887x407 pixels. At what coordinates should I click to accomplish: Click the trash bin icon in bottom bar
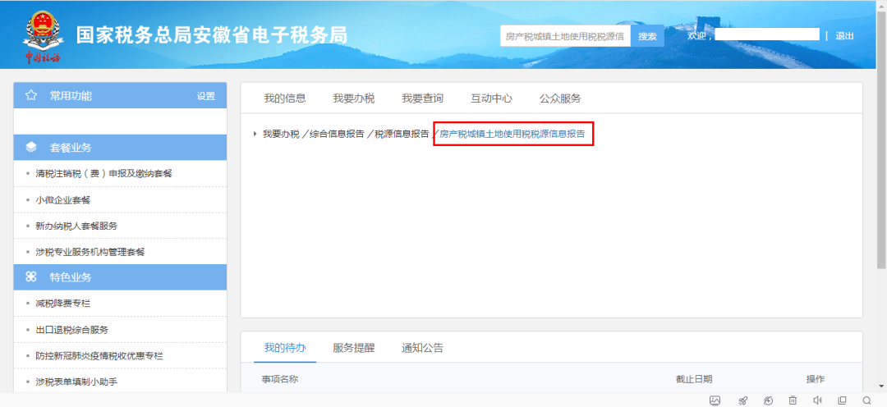click(793, 400)
